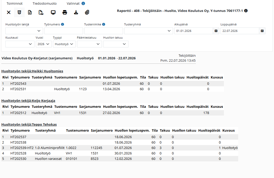Print the report with printer icon
The width and height of the screenshot is (274, 178).
click(x=65, y=12)
